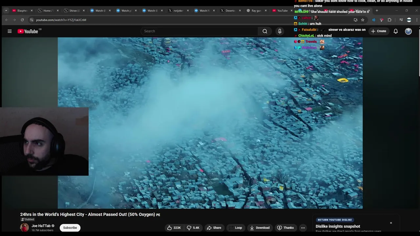Viewport: 420px width, 236px height.
Task: Click the install app icon in address bar
Action: click(x=355, y=20)
